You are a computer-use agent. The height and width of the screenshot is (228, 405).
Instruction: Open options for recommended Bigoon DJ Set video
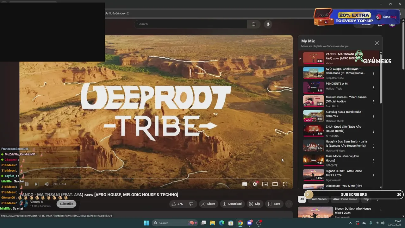click(381, 209)
